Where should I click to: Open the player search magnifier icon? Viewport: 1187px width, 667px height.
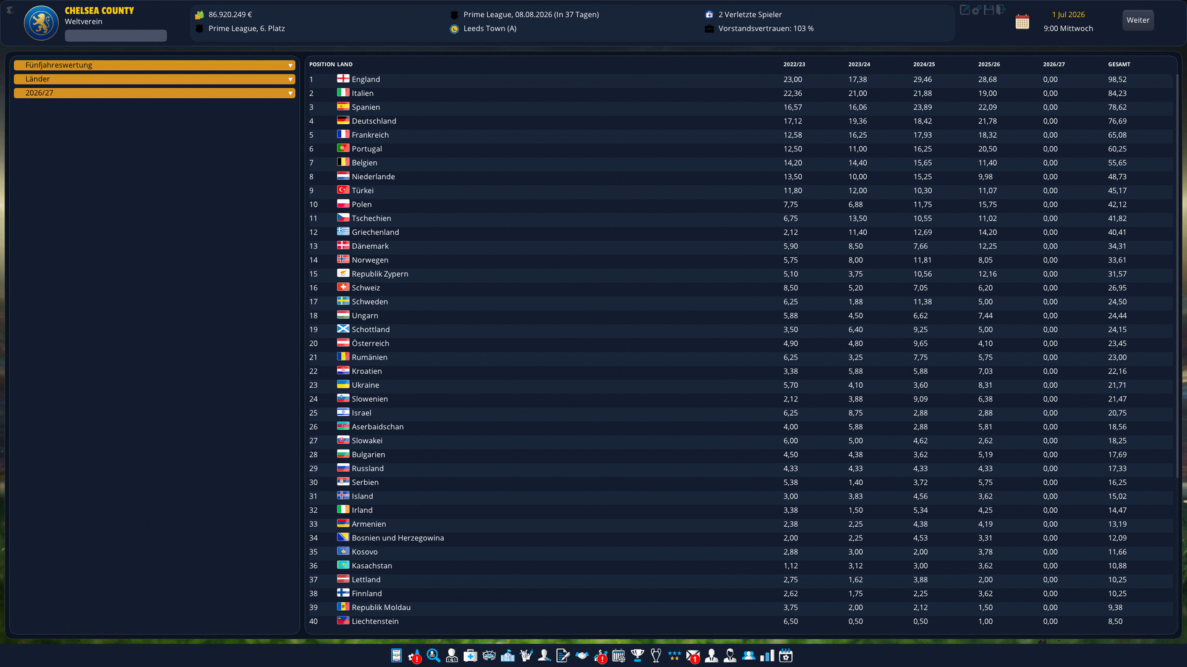[433, 655]
